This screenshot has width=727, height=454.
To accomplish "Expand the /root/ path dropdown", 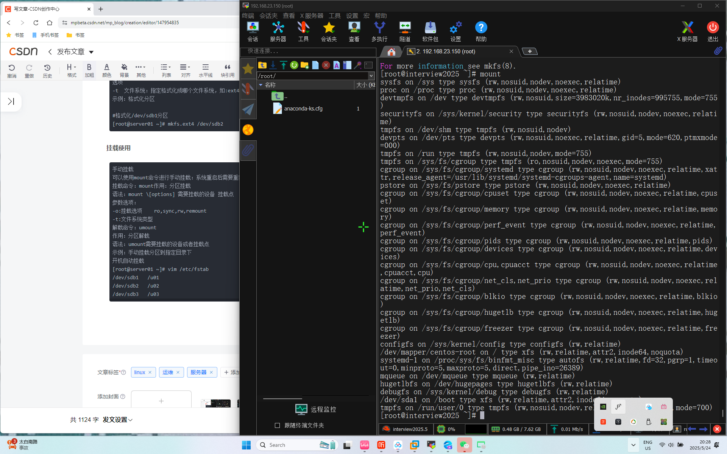I will click(x=371, y=76).
